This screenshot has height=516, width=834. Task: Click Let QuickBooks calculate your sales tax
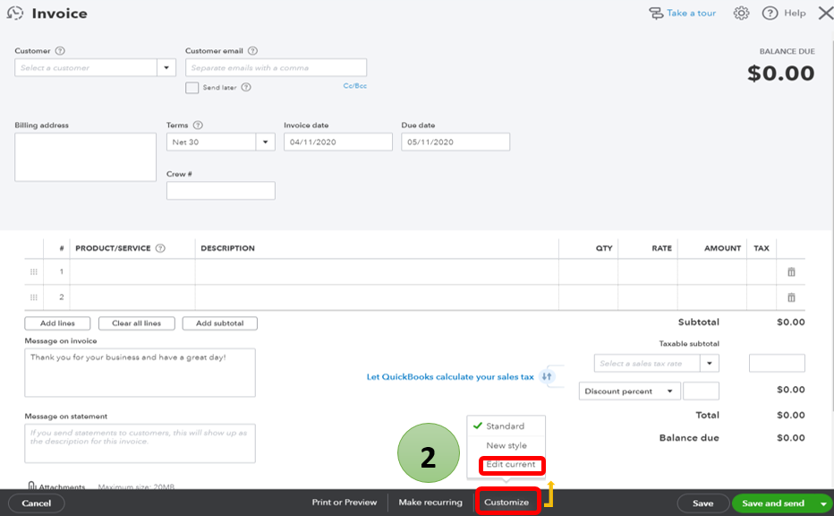pyautogui.click(x=450, y=377)
